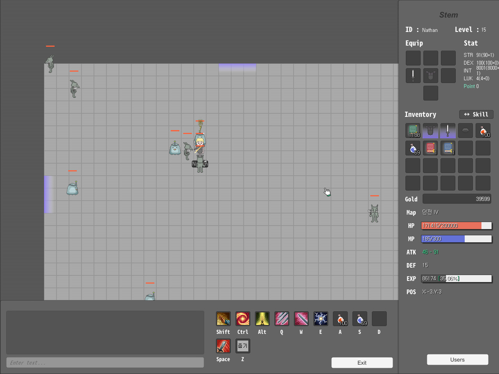This screenshot has height=374, width=499.
Task: Select the blue book in the inventory
Action: [448, 148]
